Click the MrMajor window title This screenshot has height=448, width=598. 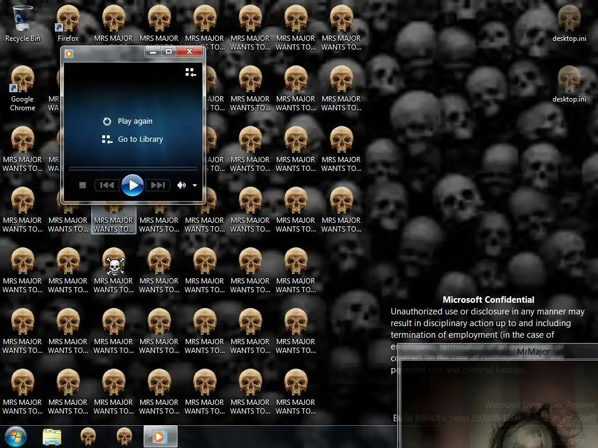(x=533, y=352)
